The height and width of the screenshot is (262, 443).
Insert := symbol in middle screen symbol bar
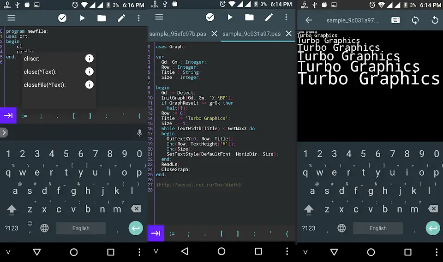[x=172, y=234]
